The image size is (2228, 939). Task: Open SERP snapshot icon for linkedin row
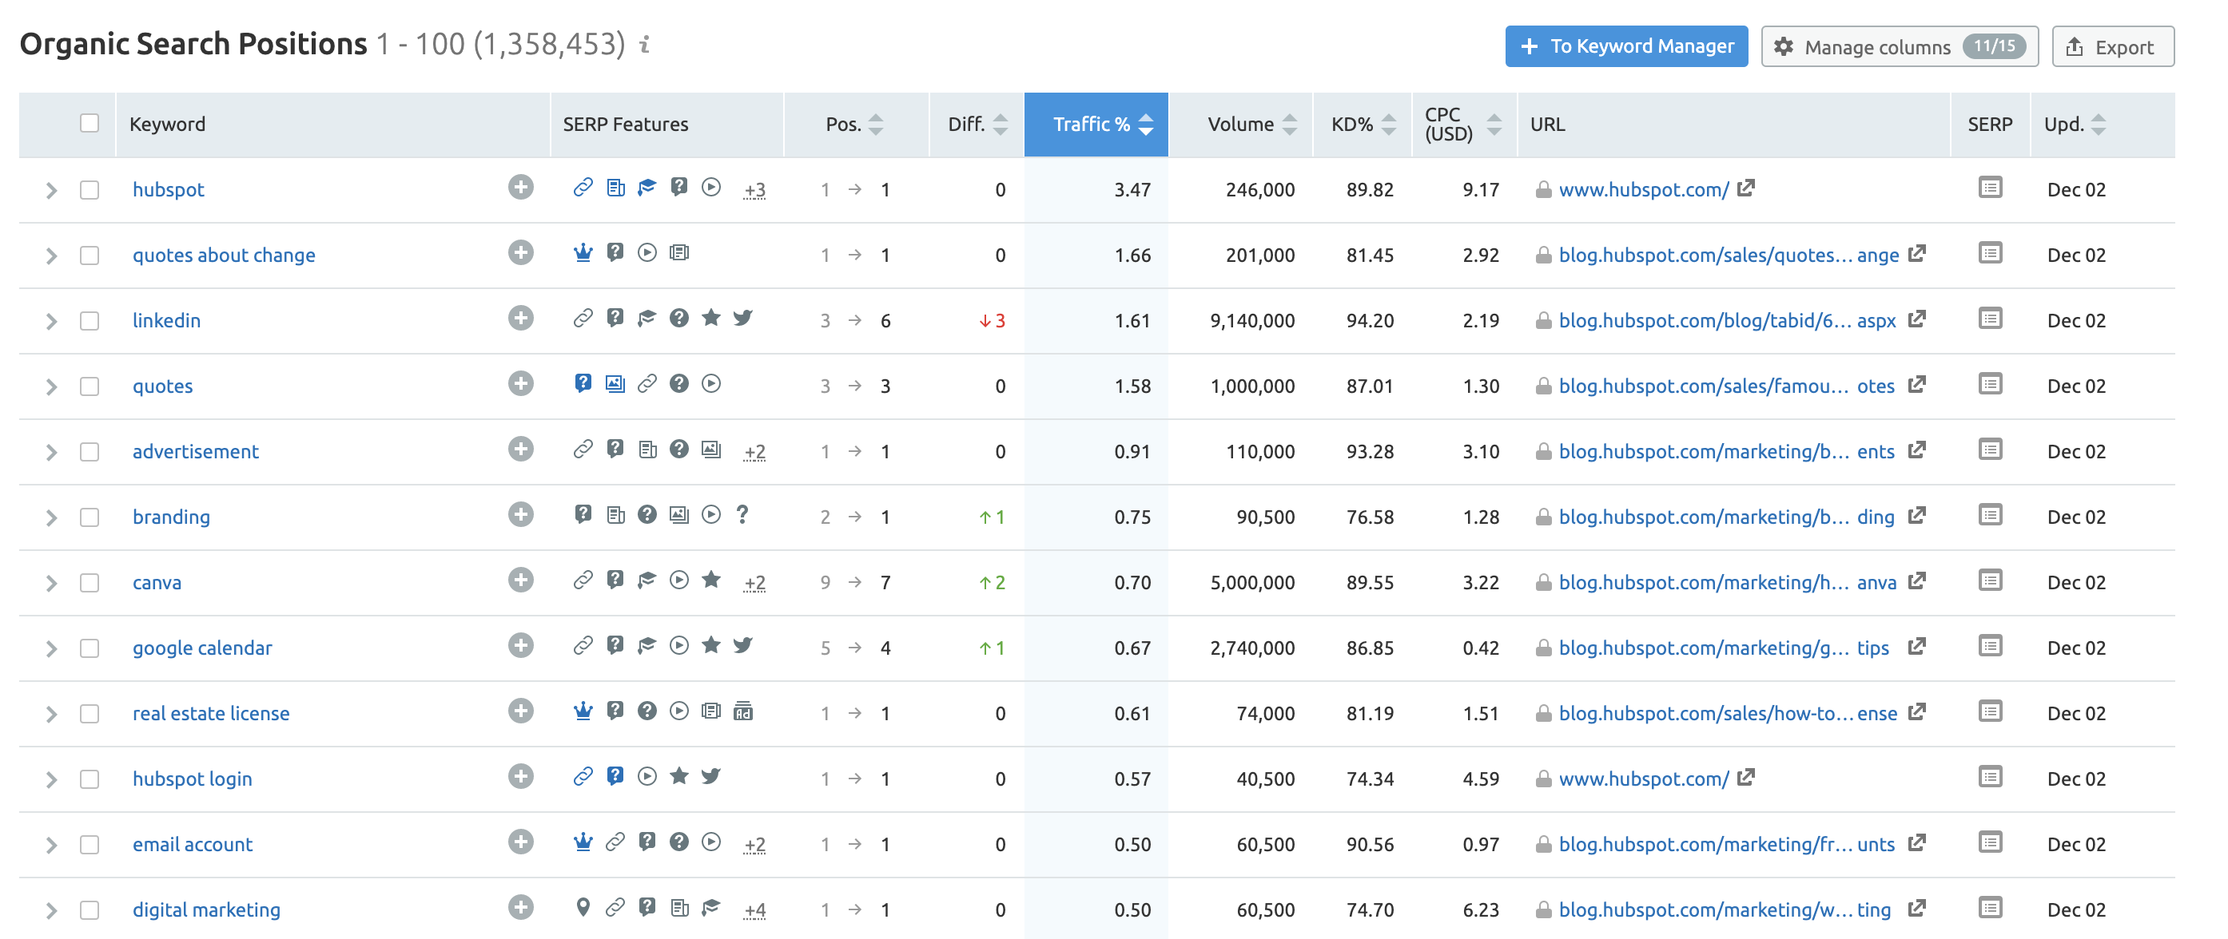[x=1989, y=319]
